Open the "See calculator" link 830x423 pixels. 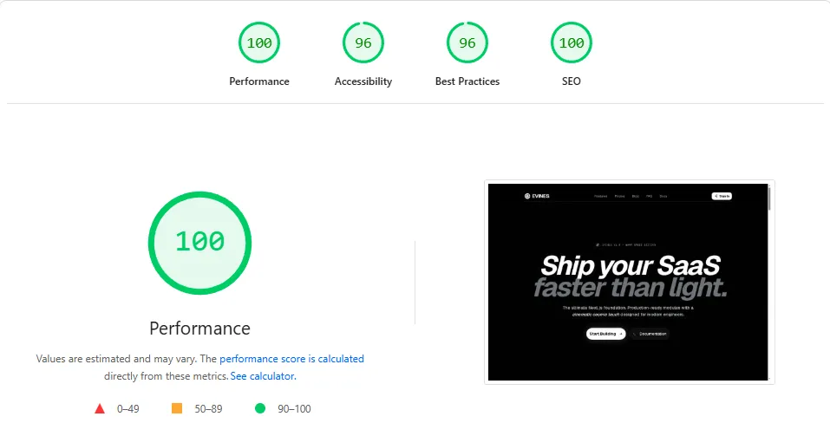tap(263, 376)
